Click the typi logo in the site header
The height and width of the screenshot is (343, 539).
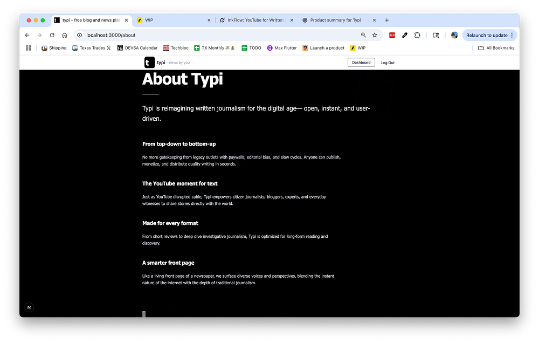pos(149,62)
